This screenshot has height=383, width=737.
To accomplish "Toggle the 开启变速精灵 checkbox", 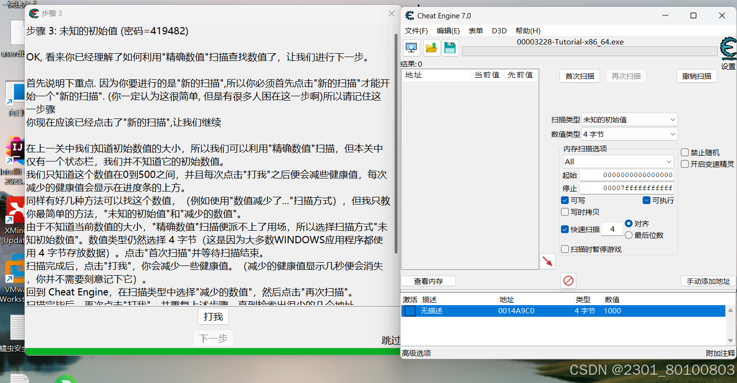I will pos(685,164).
